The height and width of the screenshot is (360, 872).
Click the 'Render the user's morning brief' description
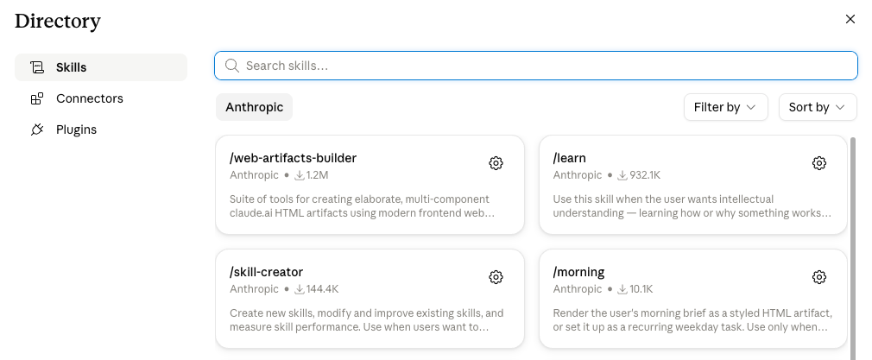[692, 320]
